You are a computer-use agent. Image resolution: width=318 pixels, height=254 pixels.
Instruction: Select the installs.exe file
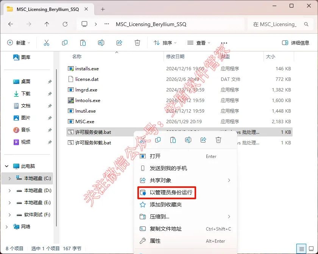click(x=179, y=69)
